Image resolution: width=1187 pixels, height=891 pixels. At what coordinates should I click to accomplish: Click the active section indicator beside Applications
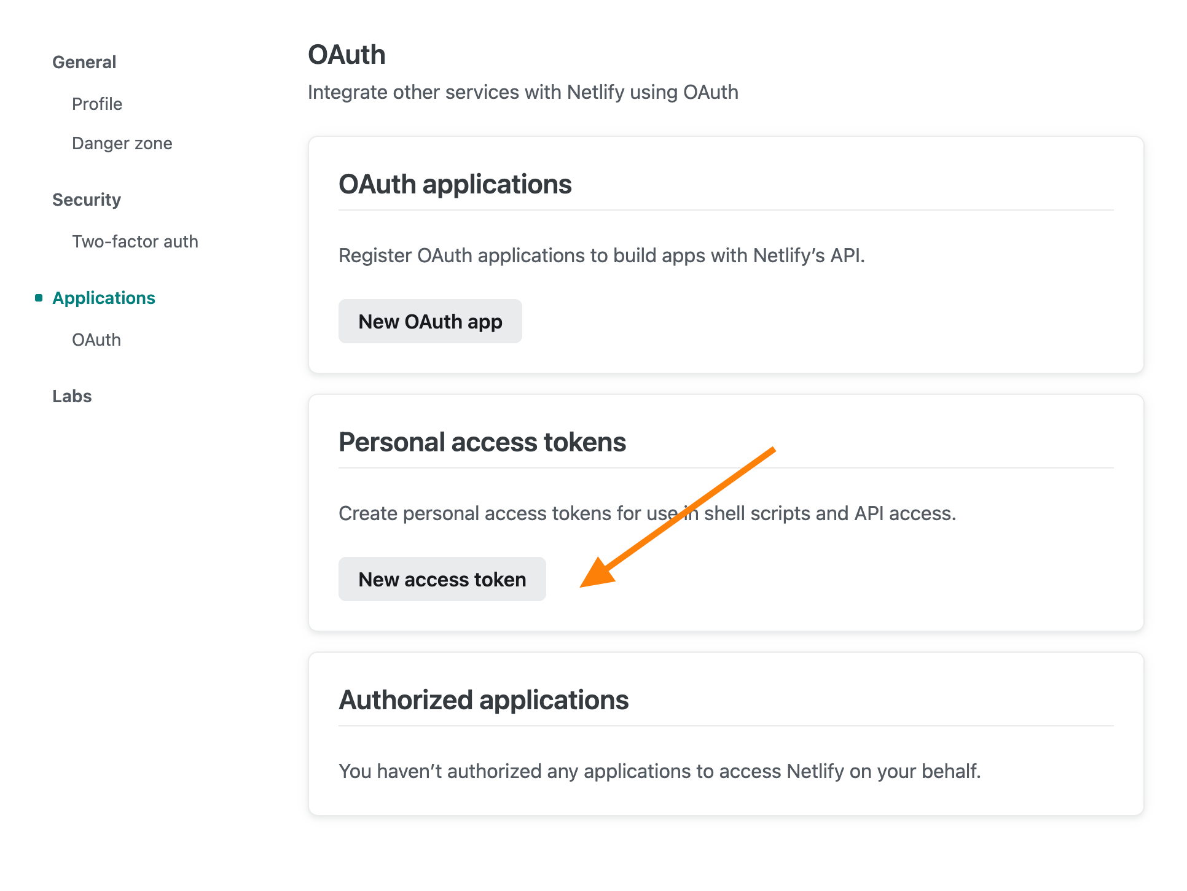click(38, 298)
